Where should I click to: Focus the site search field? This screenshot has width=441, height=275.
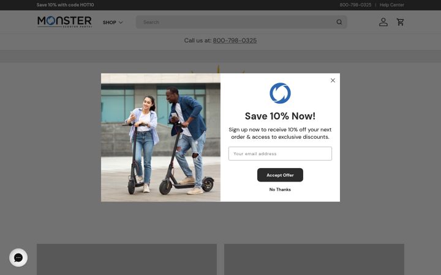coord(241,22)
